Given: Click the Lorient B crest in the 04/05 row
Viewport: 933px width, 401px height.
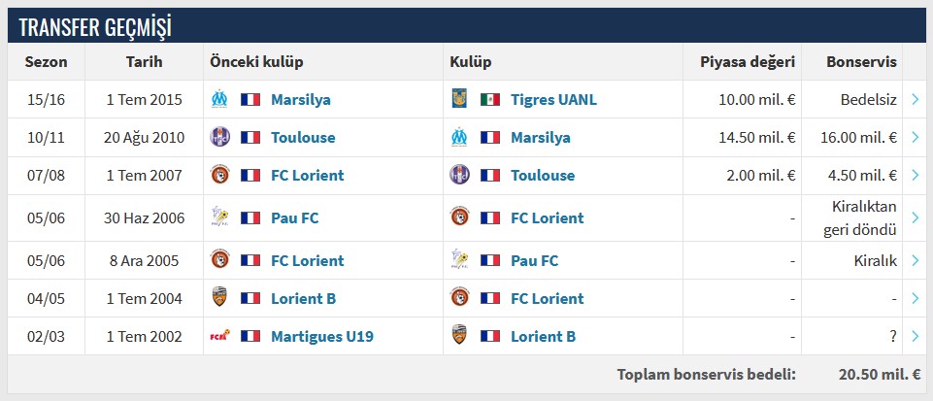Looking at the screenshot, I should pyautogui.click(x=219, y=298).
